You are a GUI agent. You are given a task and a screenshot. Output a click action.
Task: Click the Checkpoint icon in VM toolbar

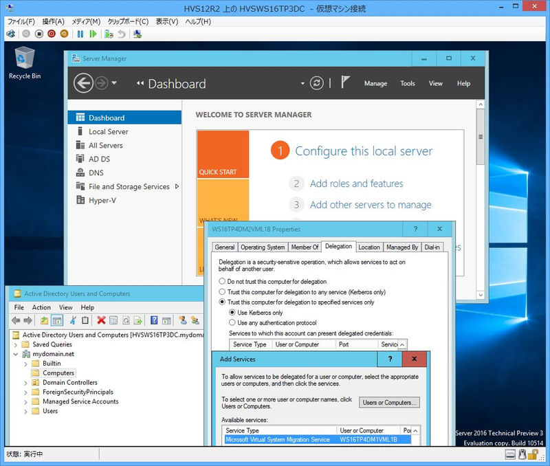point(109,34)
